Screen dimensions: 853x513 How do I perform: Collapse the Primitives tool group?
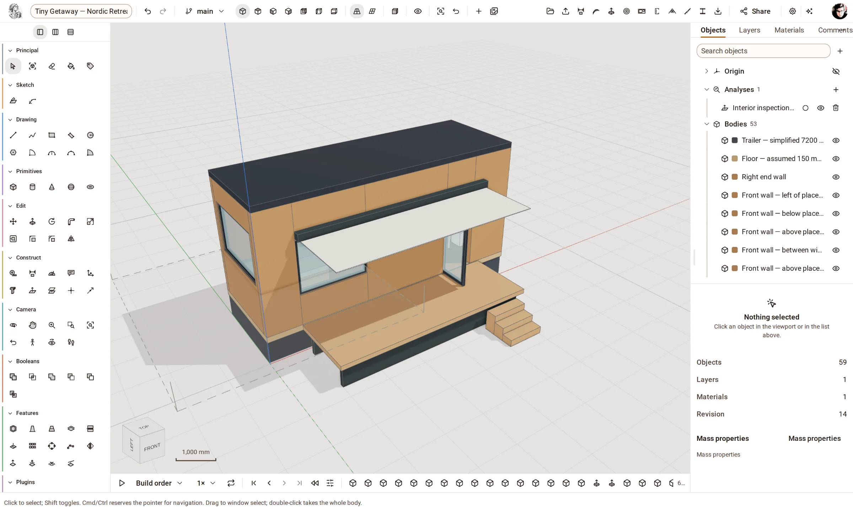(10, 171)
